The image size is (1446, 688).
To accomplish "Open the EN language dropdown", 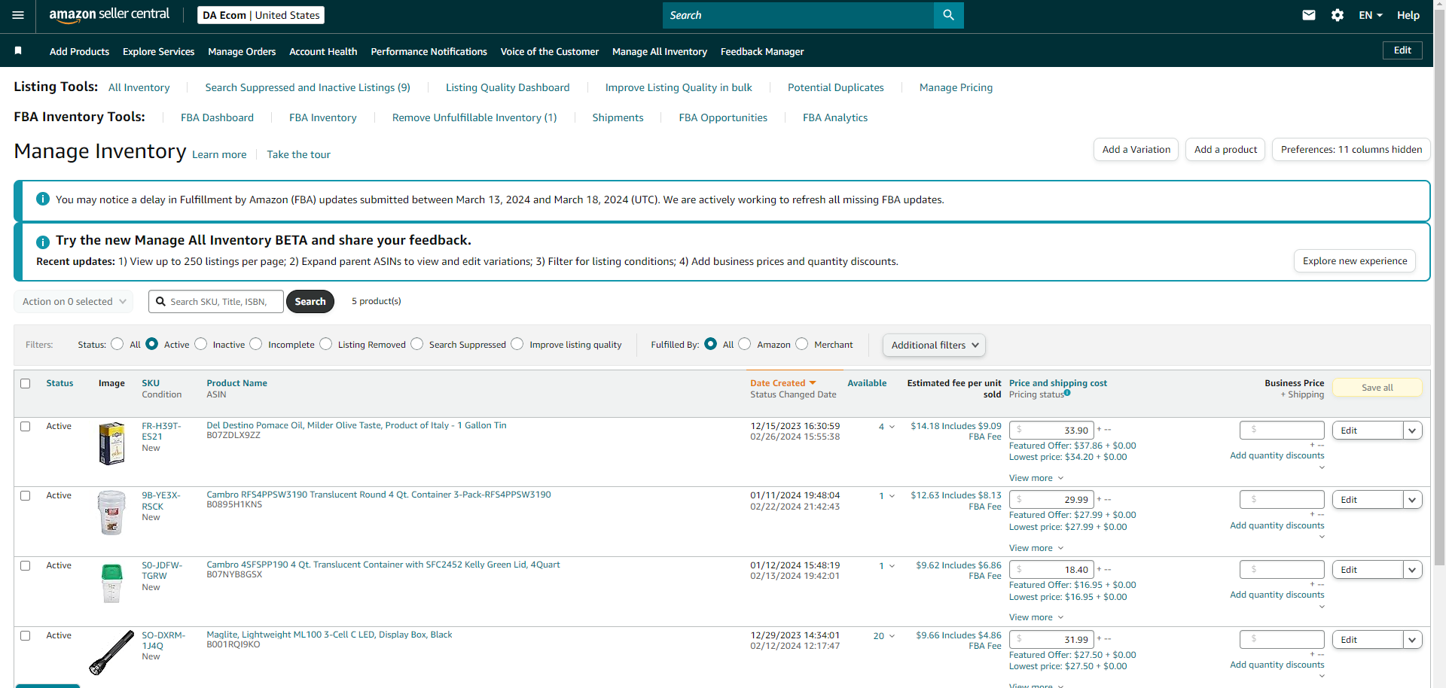I will point(1370,15).
